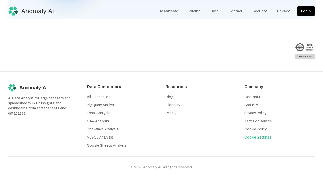Open All Connectors under Data Connectors
Screen dimensions: 323x182
tap(99, 97)
